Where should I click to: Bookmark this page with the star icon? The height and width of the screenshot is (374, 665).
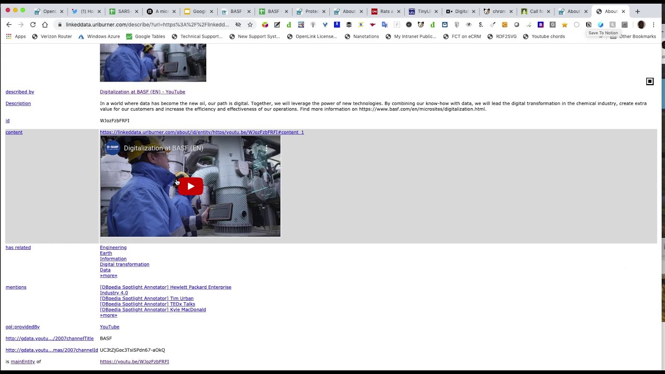pos(250,24)
